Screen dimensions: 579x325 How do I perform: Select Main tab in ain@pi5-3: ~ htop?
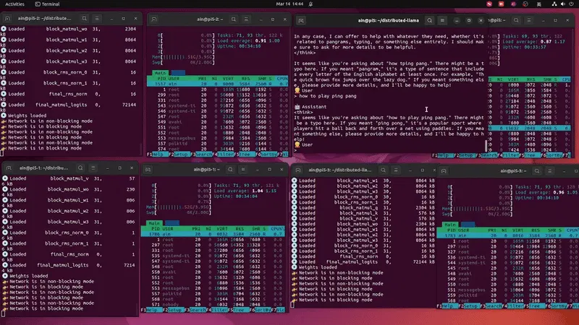(x=449, y=225)
